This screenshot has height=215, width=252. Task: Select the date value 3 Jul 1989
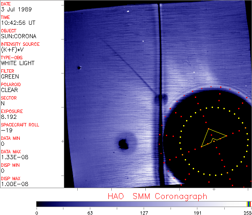point(16,9)
